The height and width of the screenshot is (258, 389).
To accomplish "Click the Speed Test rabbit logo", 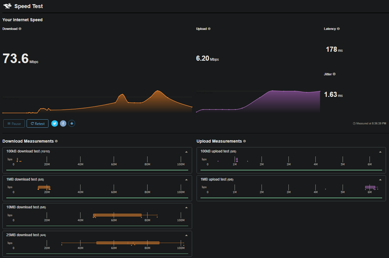I will click(7, 6).
